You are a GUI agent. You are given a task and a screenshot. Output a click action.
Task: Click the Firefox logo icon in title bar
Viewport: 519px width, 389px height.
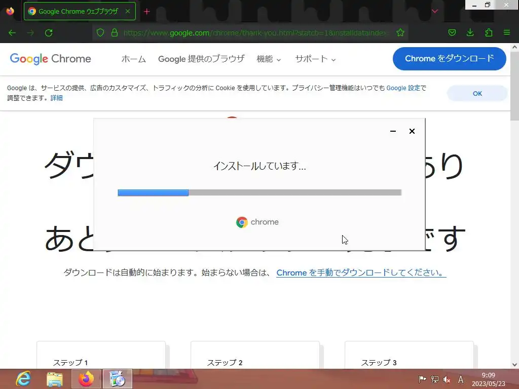pyautogui.click(x=10, y=11)
